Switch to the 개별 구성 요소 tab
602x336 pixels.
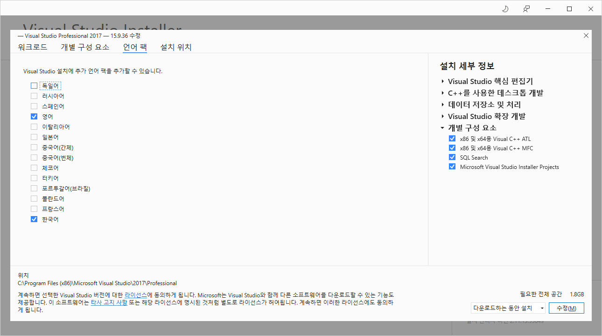click(x=85, y=47)
